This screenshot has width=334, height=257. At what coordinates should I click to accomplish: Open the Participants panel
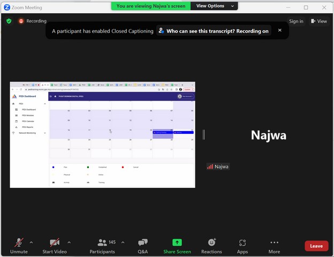(x=102, y=245)
